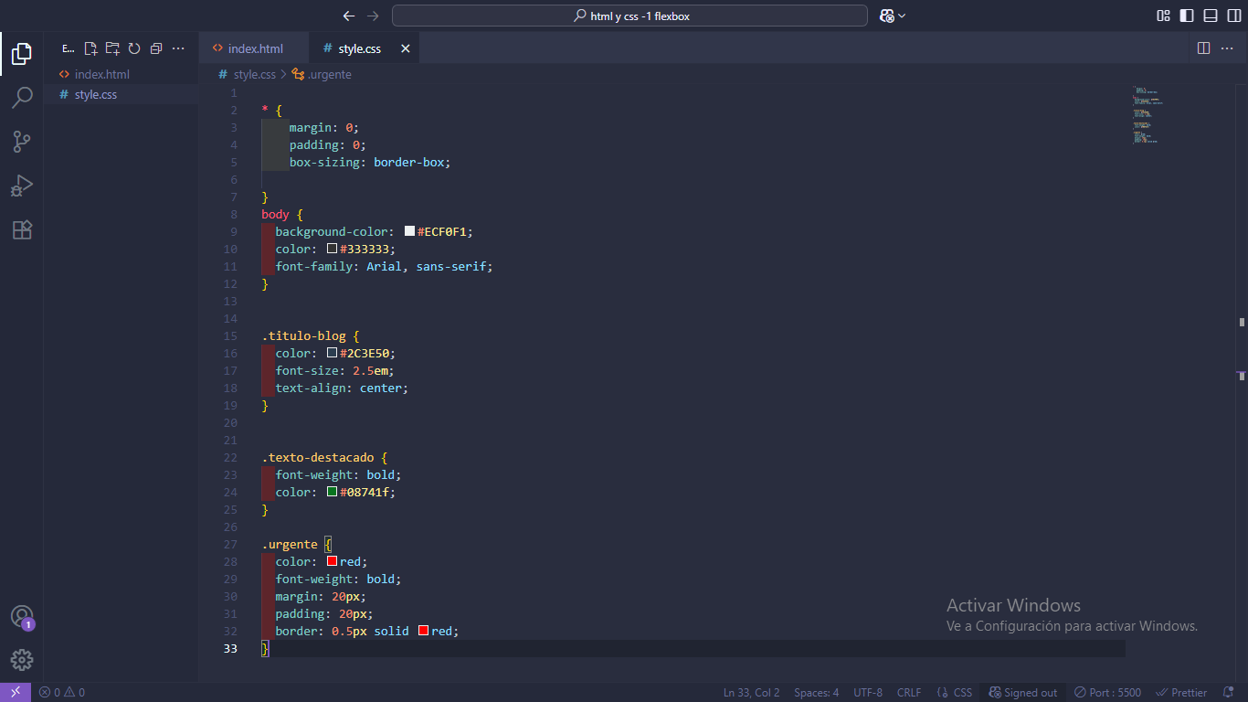Click the .titulo-blog selector text
Viewport: 1248px width, 702px height.
304,336
